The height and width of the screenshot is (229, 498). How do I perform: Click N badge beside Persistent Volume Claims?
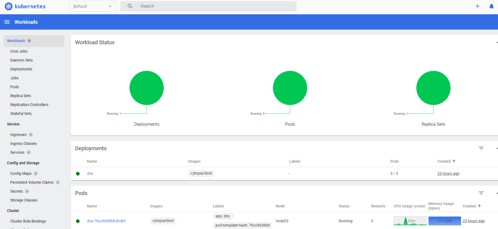click(58, 182)
